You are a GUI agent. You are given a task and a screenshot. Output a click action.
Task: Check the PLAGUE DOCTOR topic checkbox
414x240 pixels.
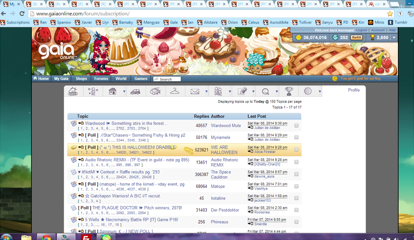point(296,210)
